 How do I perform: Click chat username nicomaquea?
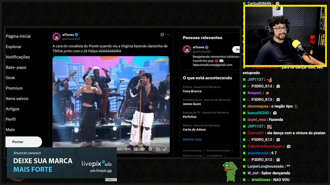pos(258,106)
